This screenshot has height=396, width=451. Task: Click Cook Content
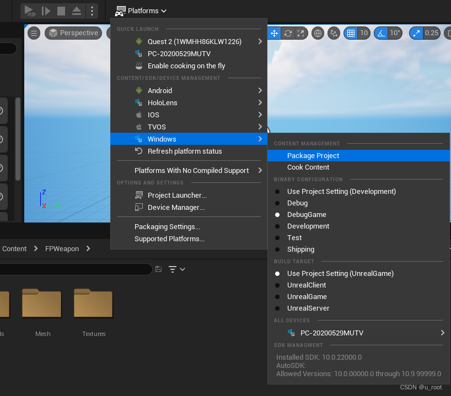[x=358, y=167]
